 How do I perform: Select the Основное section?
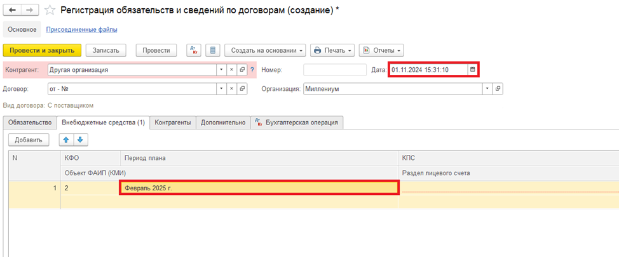(22, 30)
